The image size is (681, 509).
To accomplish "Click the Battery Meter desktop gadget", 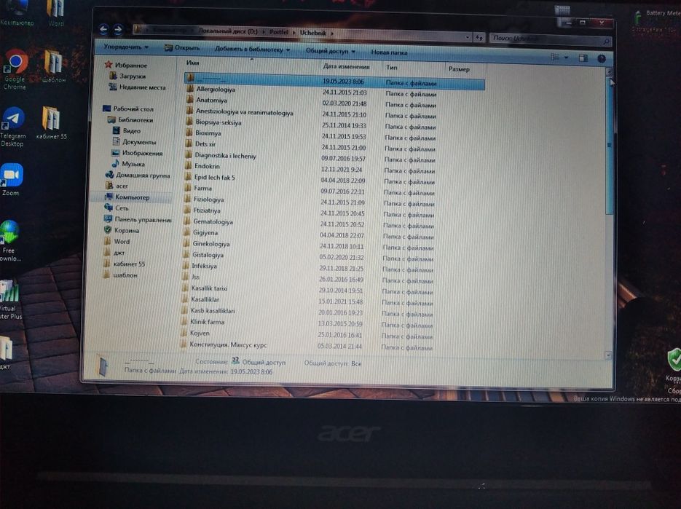I will 658,20.
